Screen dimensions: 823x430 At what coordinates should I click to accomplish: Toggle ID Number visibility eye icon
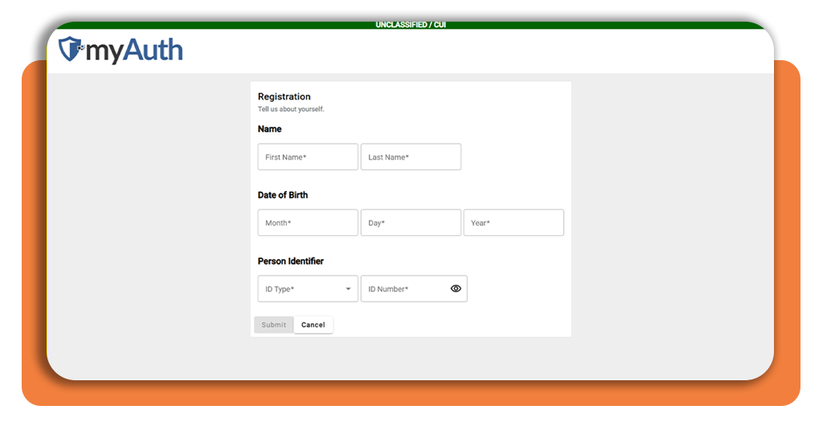(x=456, y=289)
